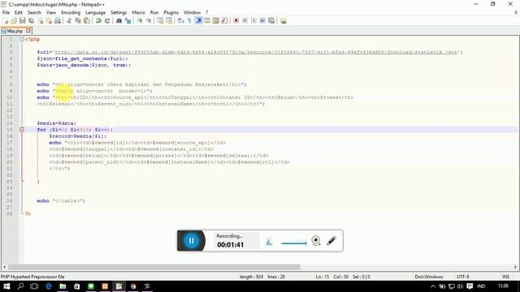This screenshot has width=520, height=292.
Task: Open Windows taskbar search
Action: pyautogui.click(x=20, y=286)
